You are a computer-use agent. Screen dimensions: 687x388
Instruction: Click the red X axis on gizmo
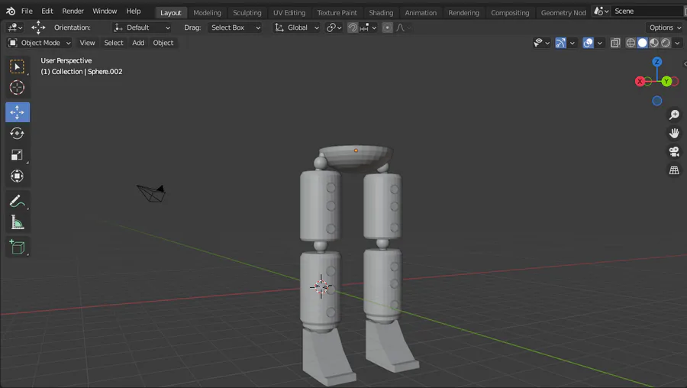coord(640,81)
